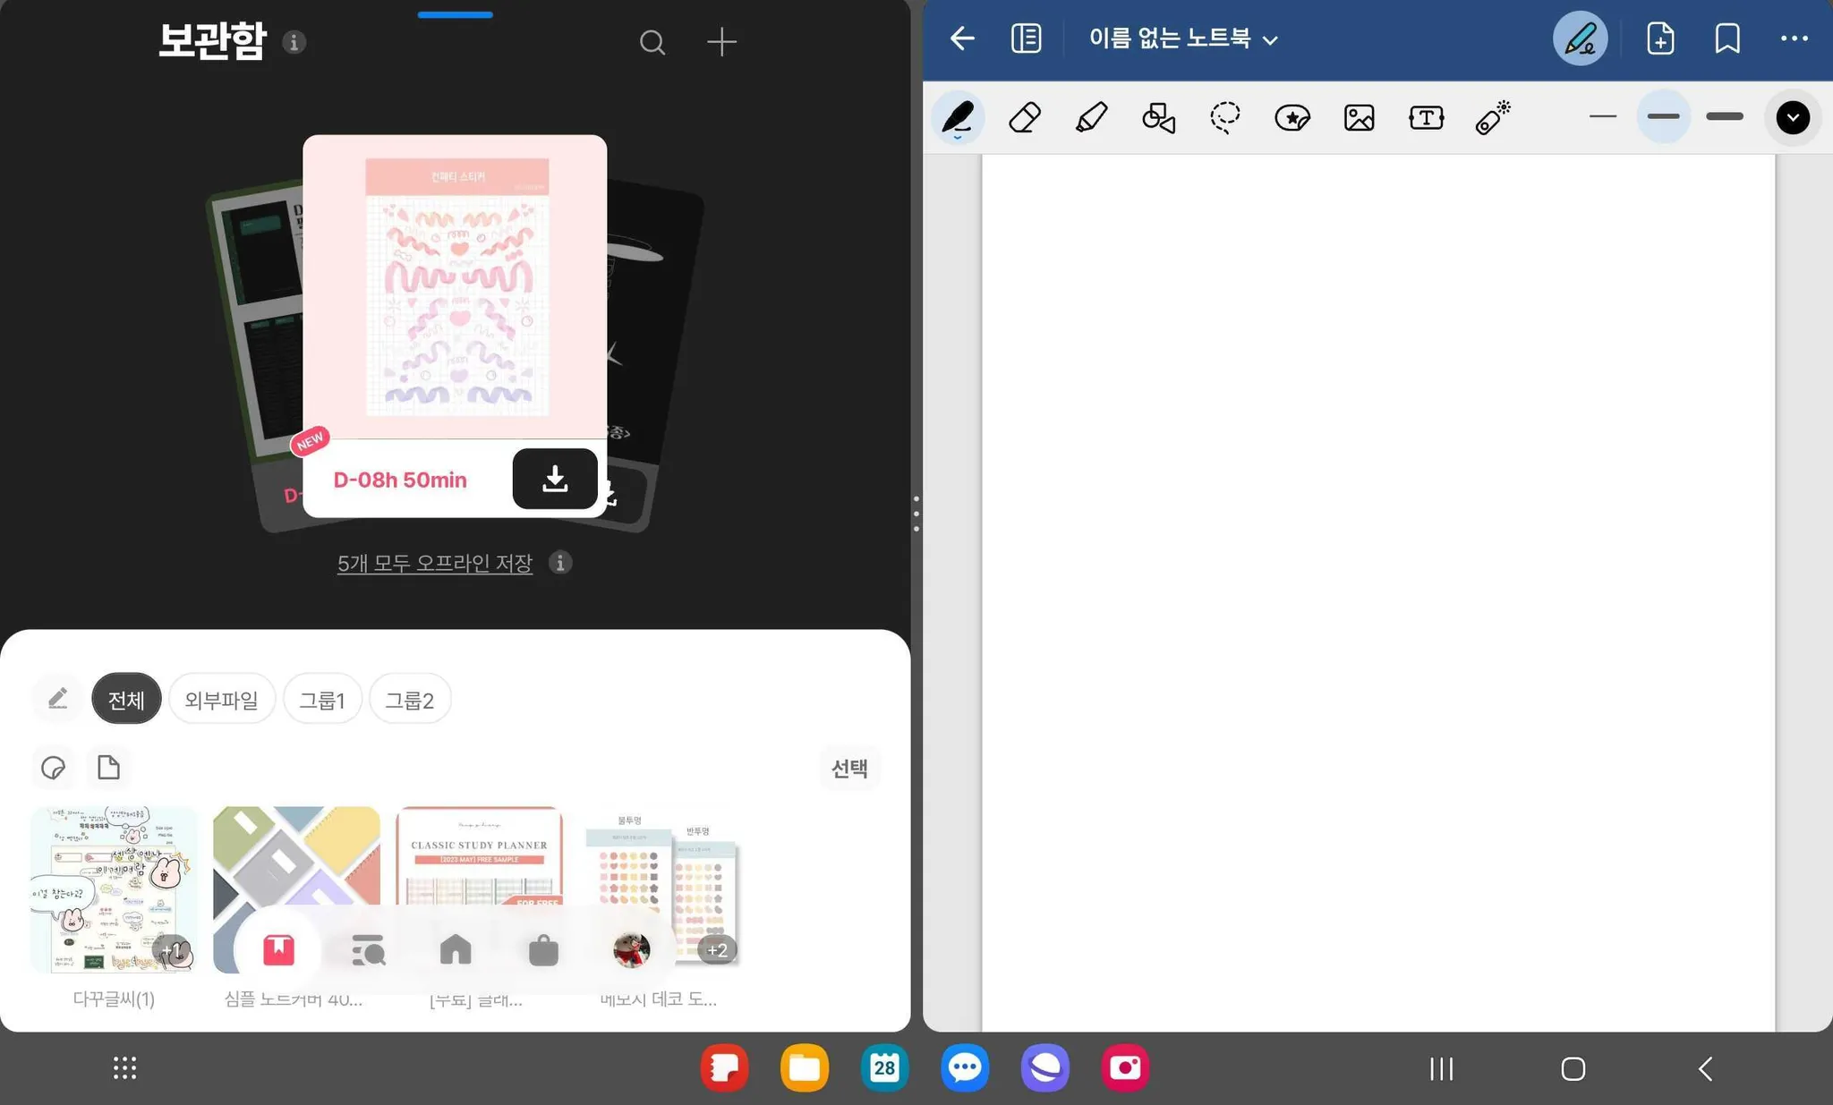The image size is (1833, 1105).
Task: Tap the 선택 button
Action: pos(848,768)
